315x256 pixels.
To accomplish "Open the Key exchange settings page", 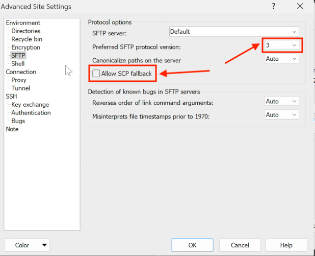I will 30,105.
